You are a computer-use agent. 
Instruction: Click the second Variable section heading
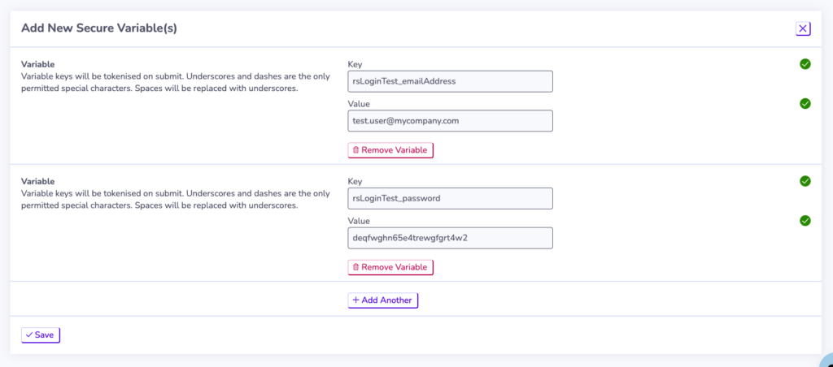[37, 181]
